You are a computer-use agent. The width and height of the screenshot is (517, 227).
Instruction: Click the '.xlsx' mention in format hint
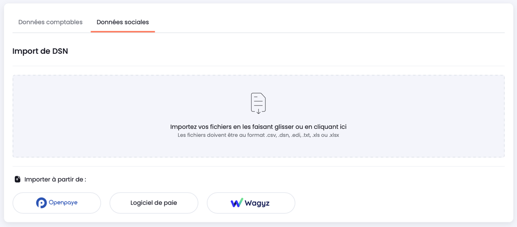334,135
